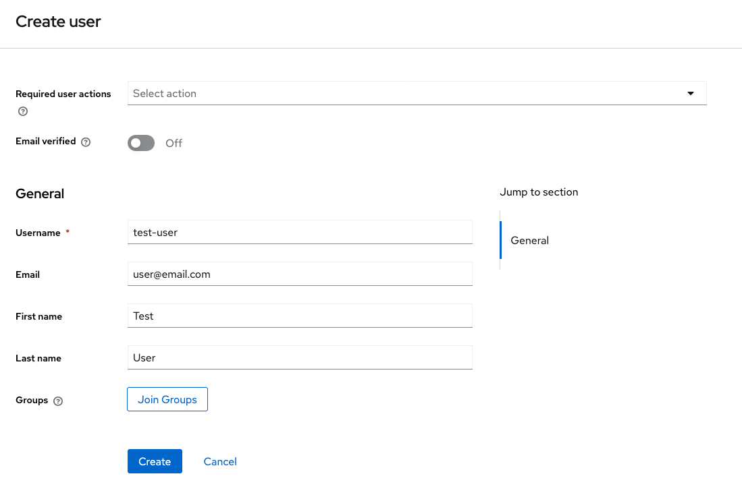Toggle the Email verified switch
Image resolution: width=742 pixels, height=499 pixels.
tap(141, 143)
